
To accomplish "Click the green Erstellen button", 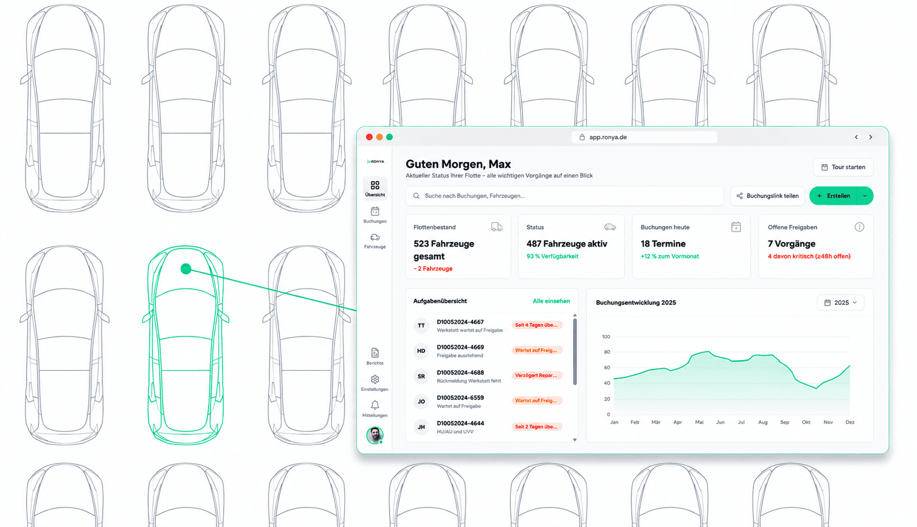I will tap(833, 196).
